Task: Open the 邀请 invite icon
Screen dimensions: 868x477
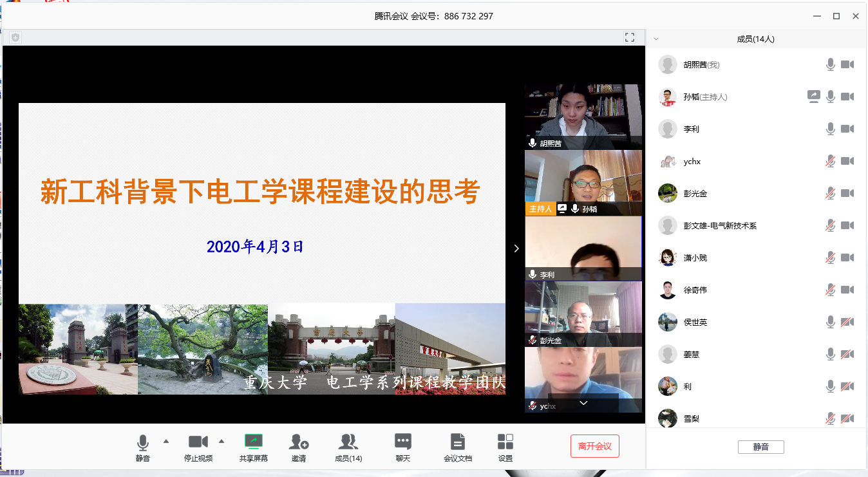Action: click(x=299, y=442)
